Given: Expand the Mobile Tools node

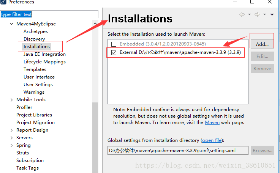Looking at the screenshot, I should tap(12, 100).
